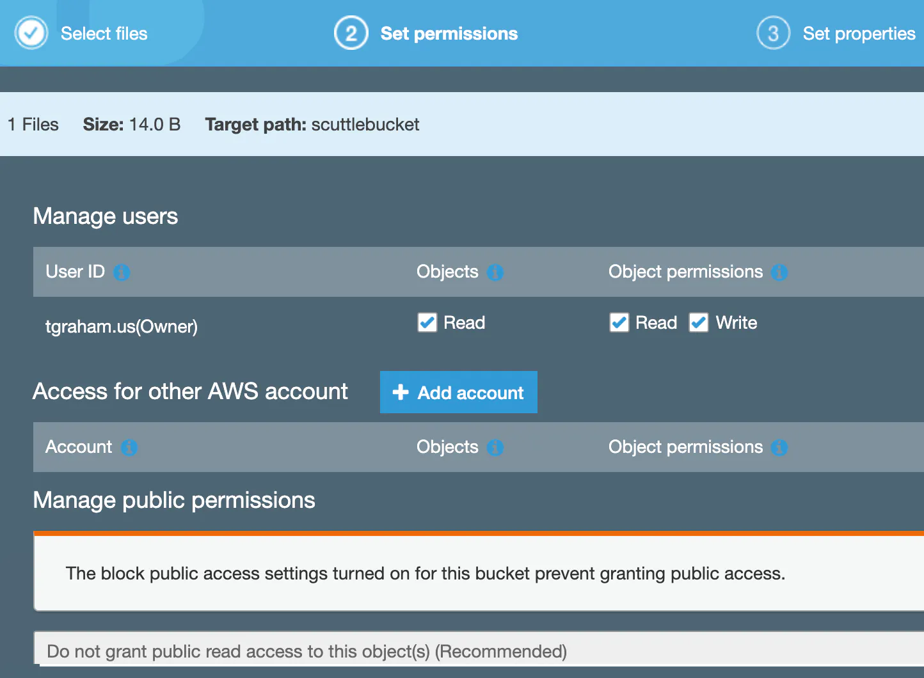Toggle Object permissions Write checkbox

[x=699, y=322]
